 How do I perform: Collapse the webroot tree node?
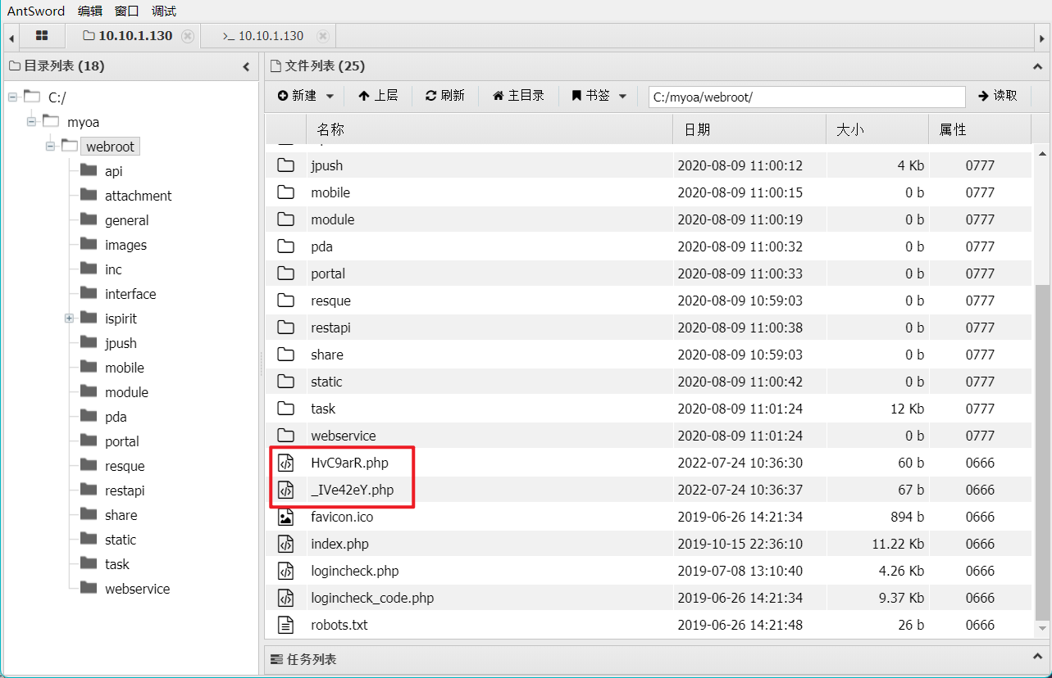(50, 147)
